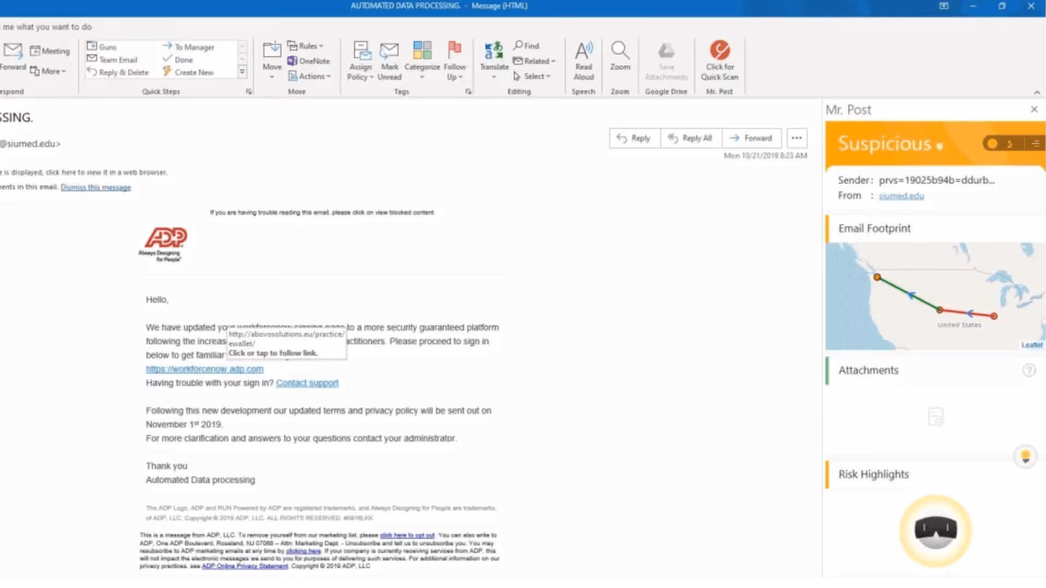The height and width of the screenshot is (588, 1046).
Task: Click the Read Aloud icon
Action: [583, 51]
